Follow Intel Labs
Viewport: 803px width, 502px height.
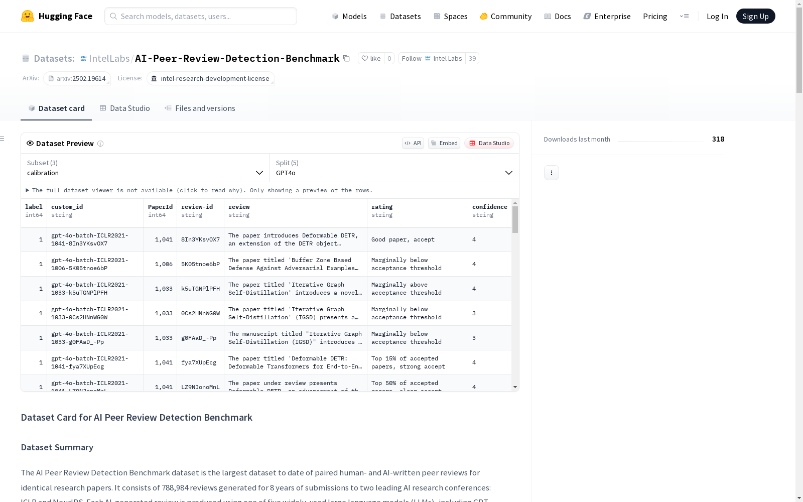[432, 58]
